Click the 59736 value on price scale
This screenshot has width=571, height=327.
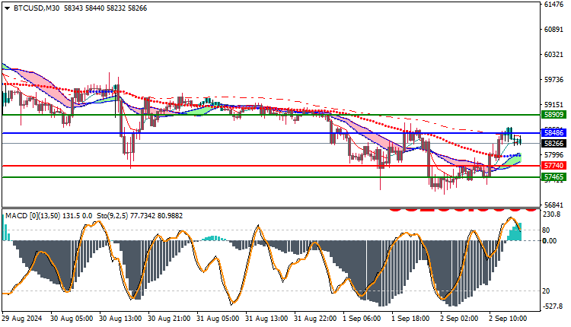tap(553, 79)
